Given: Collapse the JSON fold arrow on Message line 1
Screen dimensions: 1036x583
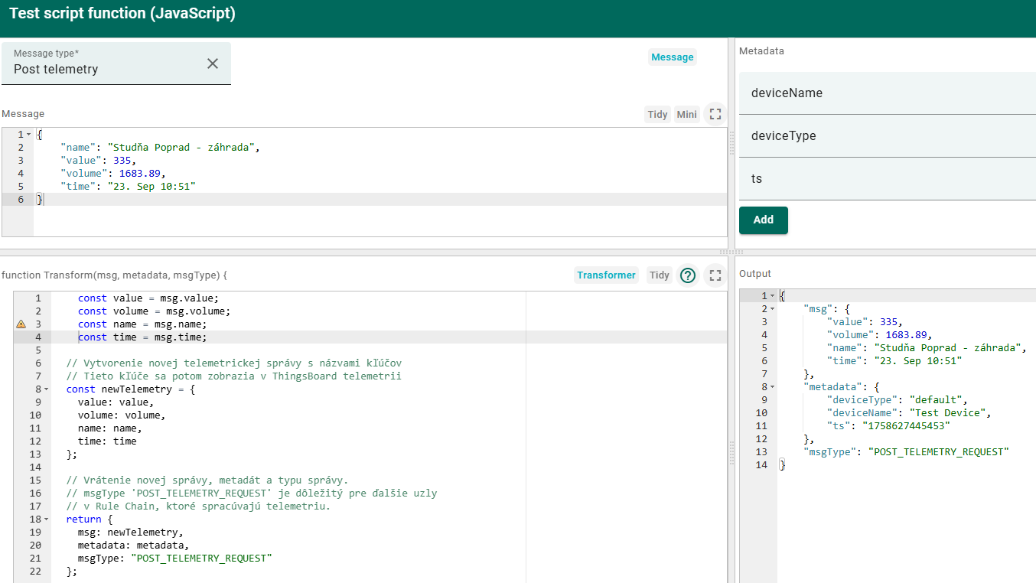Looking at the screenshot, I should (x=29, y=135).
